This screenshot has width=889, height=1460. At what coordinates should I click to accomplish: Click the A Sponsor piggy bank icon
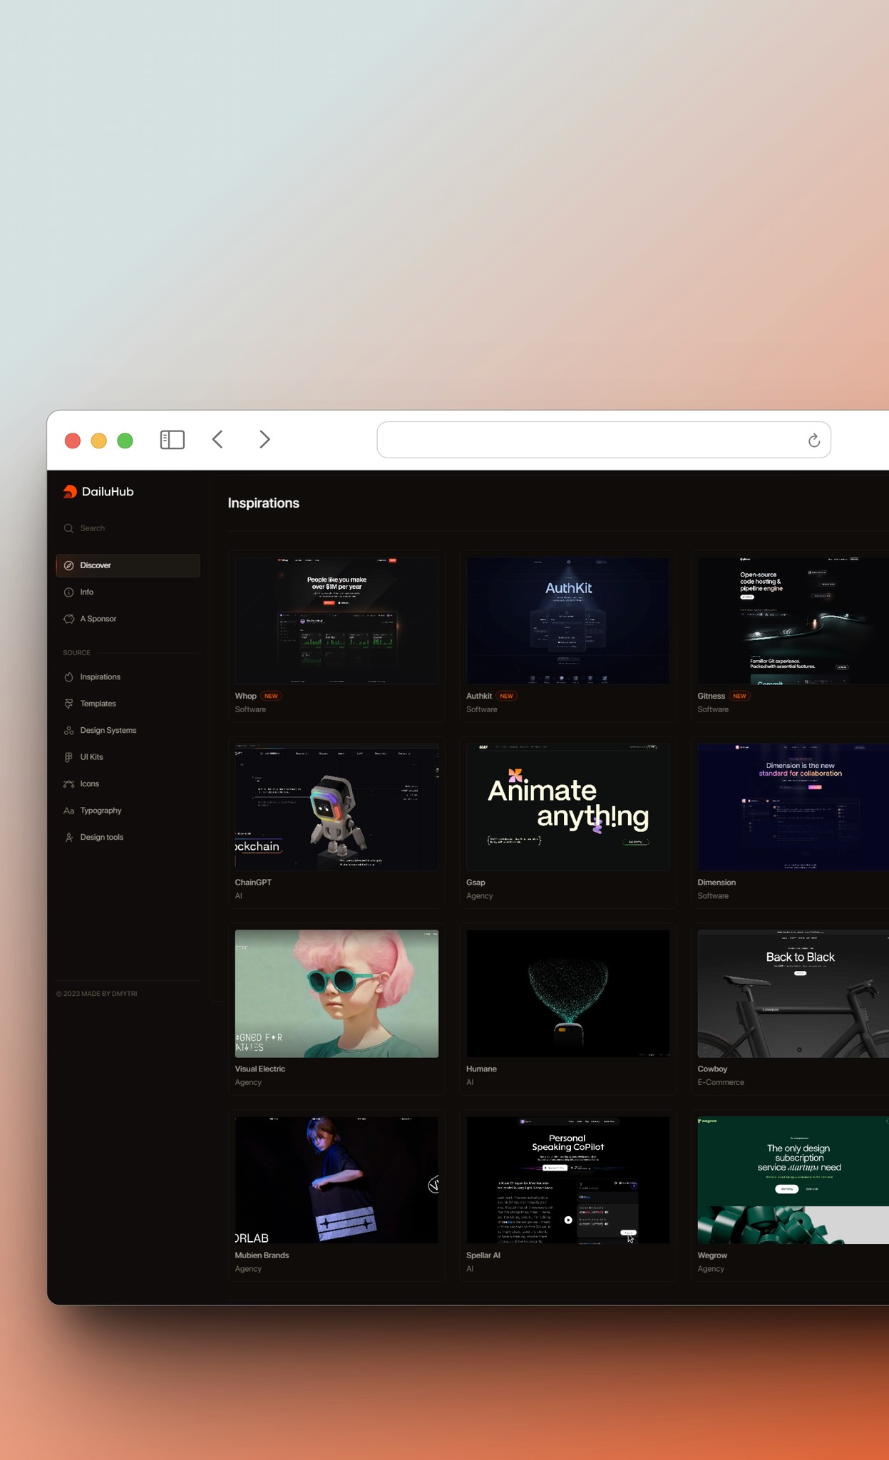(69, 619)
